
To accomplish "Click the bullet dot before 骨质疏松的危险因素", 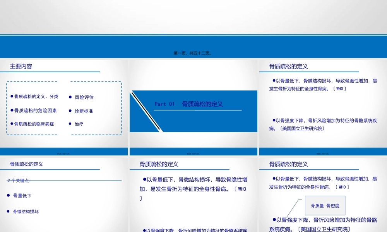I will (x=12, y=111).
